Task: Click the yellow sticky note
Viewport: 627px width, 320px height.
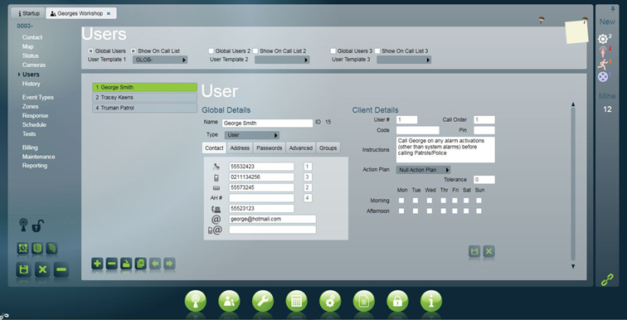Action: coord(576,32)
